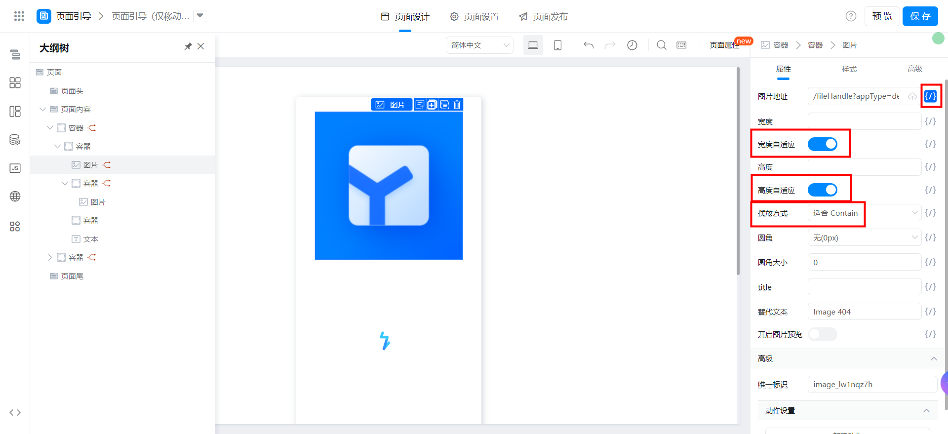
Task: Collapse the 高级 section
Action: click(x=934, y=358)
